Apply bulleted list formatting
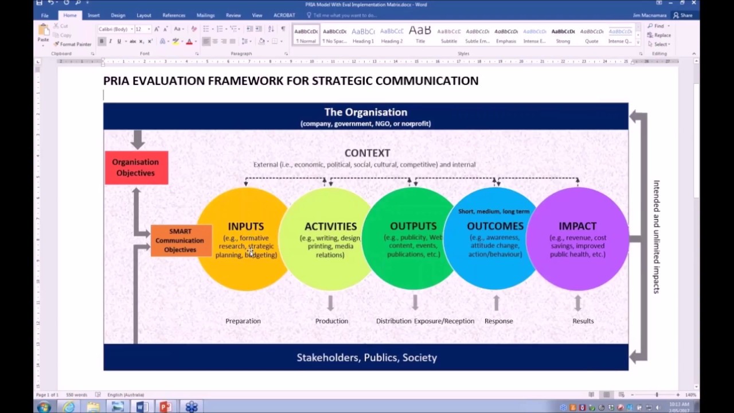Screen dimensions: 734x413 point(206,29)
